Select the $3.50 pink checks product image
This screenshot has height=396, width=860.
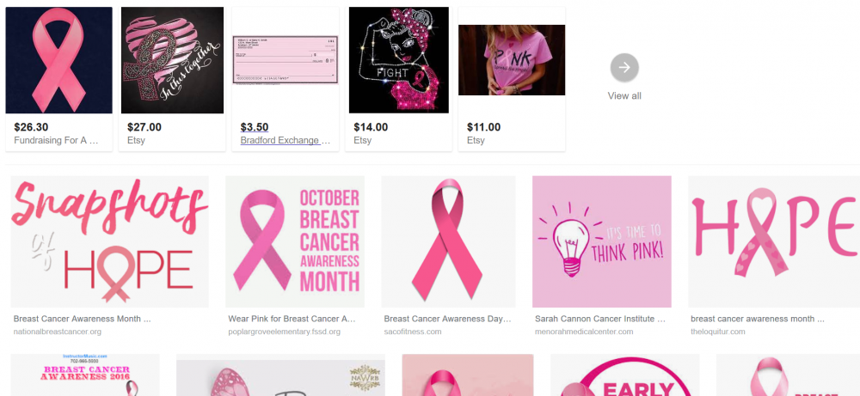click(286, 60)
